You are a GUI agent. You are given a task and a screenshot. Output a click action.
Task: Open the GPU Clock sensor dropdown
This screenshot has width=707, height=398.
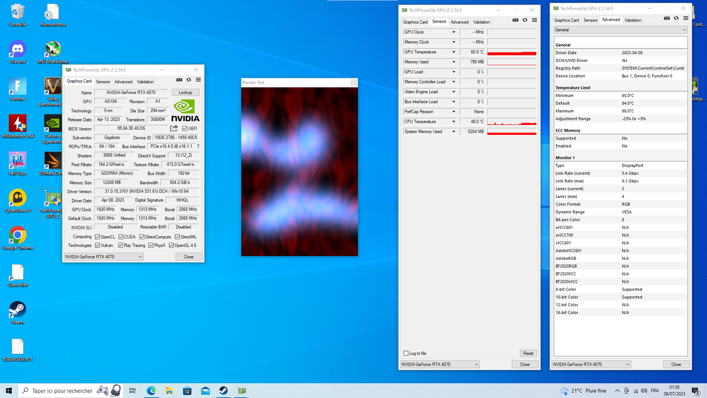tap(454, 32)
